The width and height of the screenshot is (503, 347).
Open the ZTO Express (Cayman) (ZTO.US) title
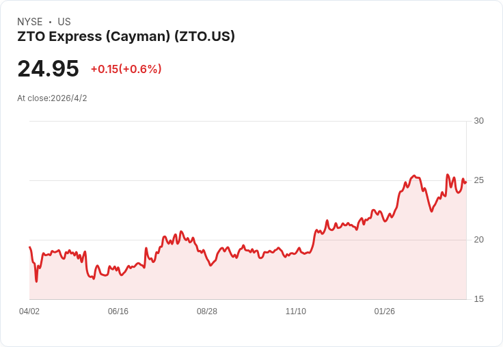coord(126,36)
